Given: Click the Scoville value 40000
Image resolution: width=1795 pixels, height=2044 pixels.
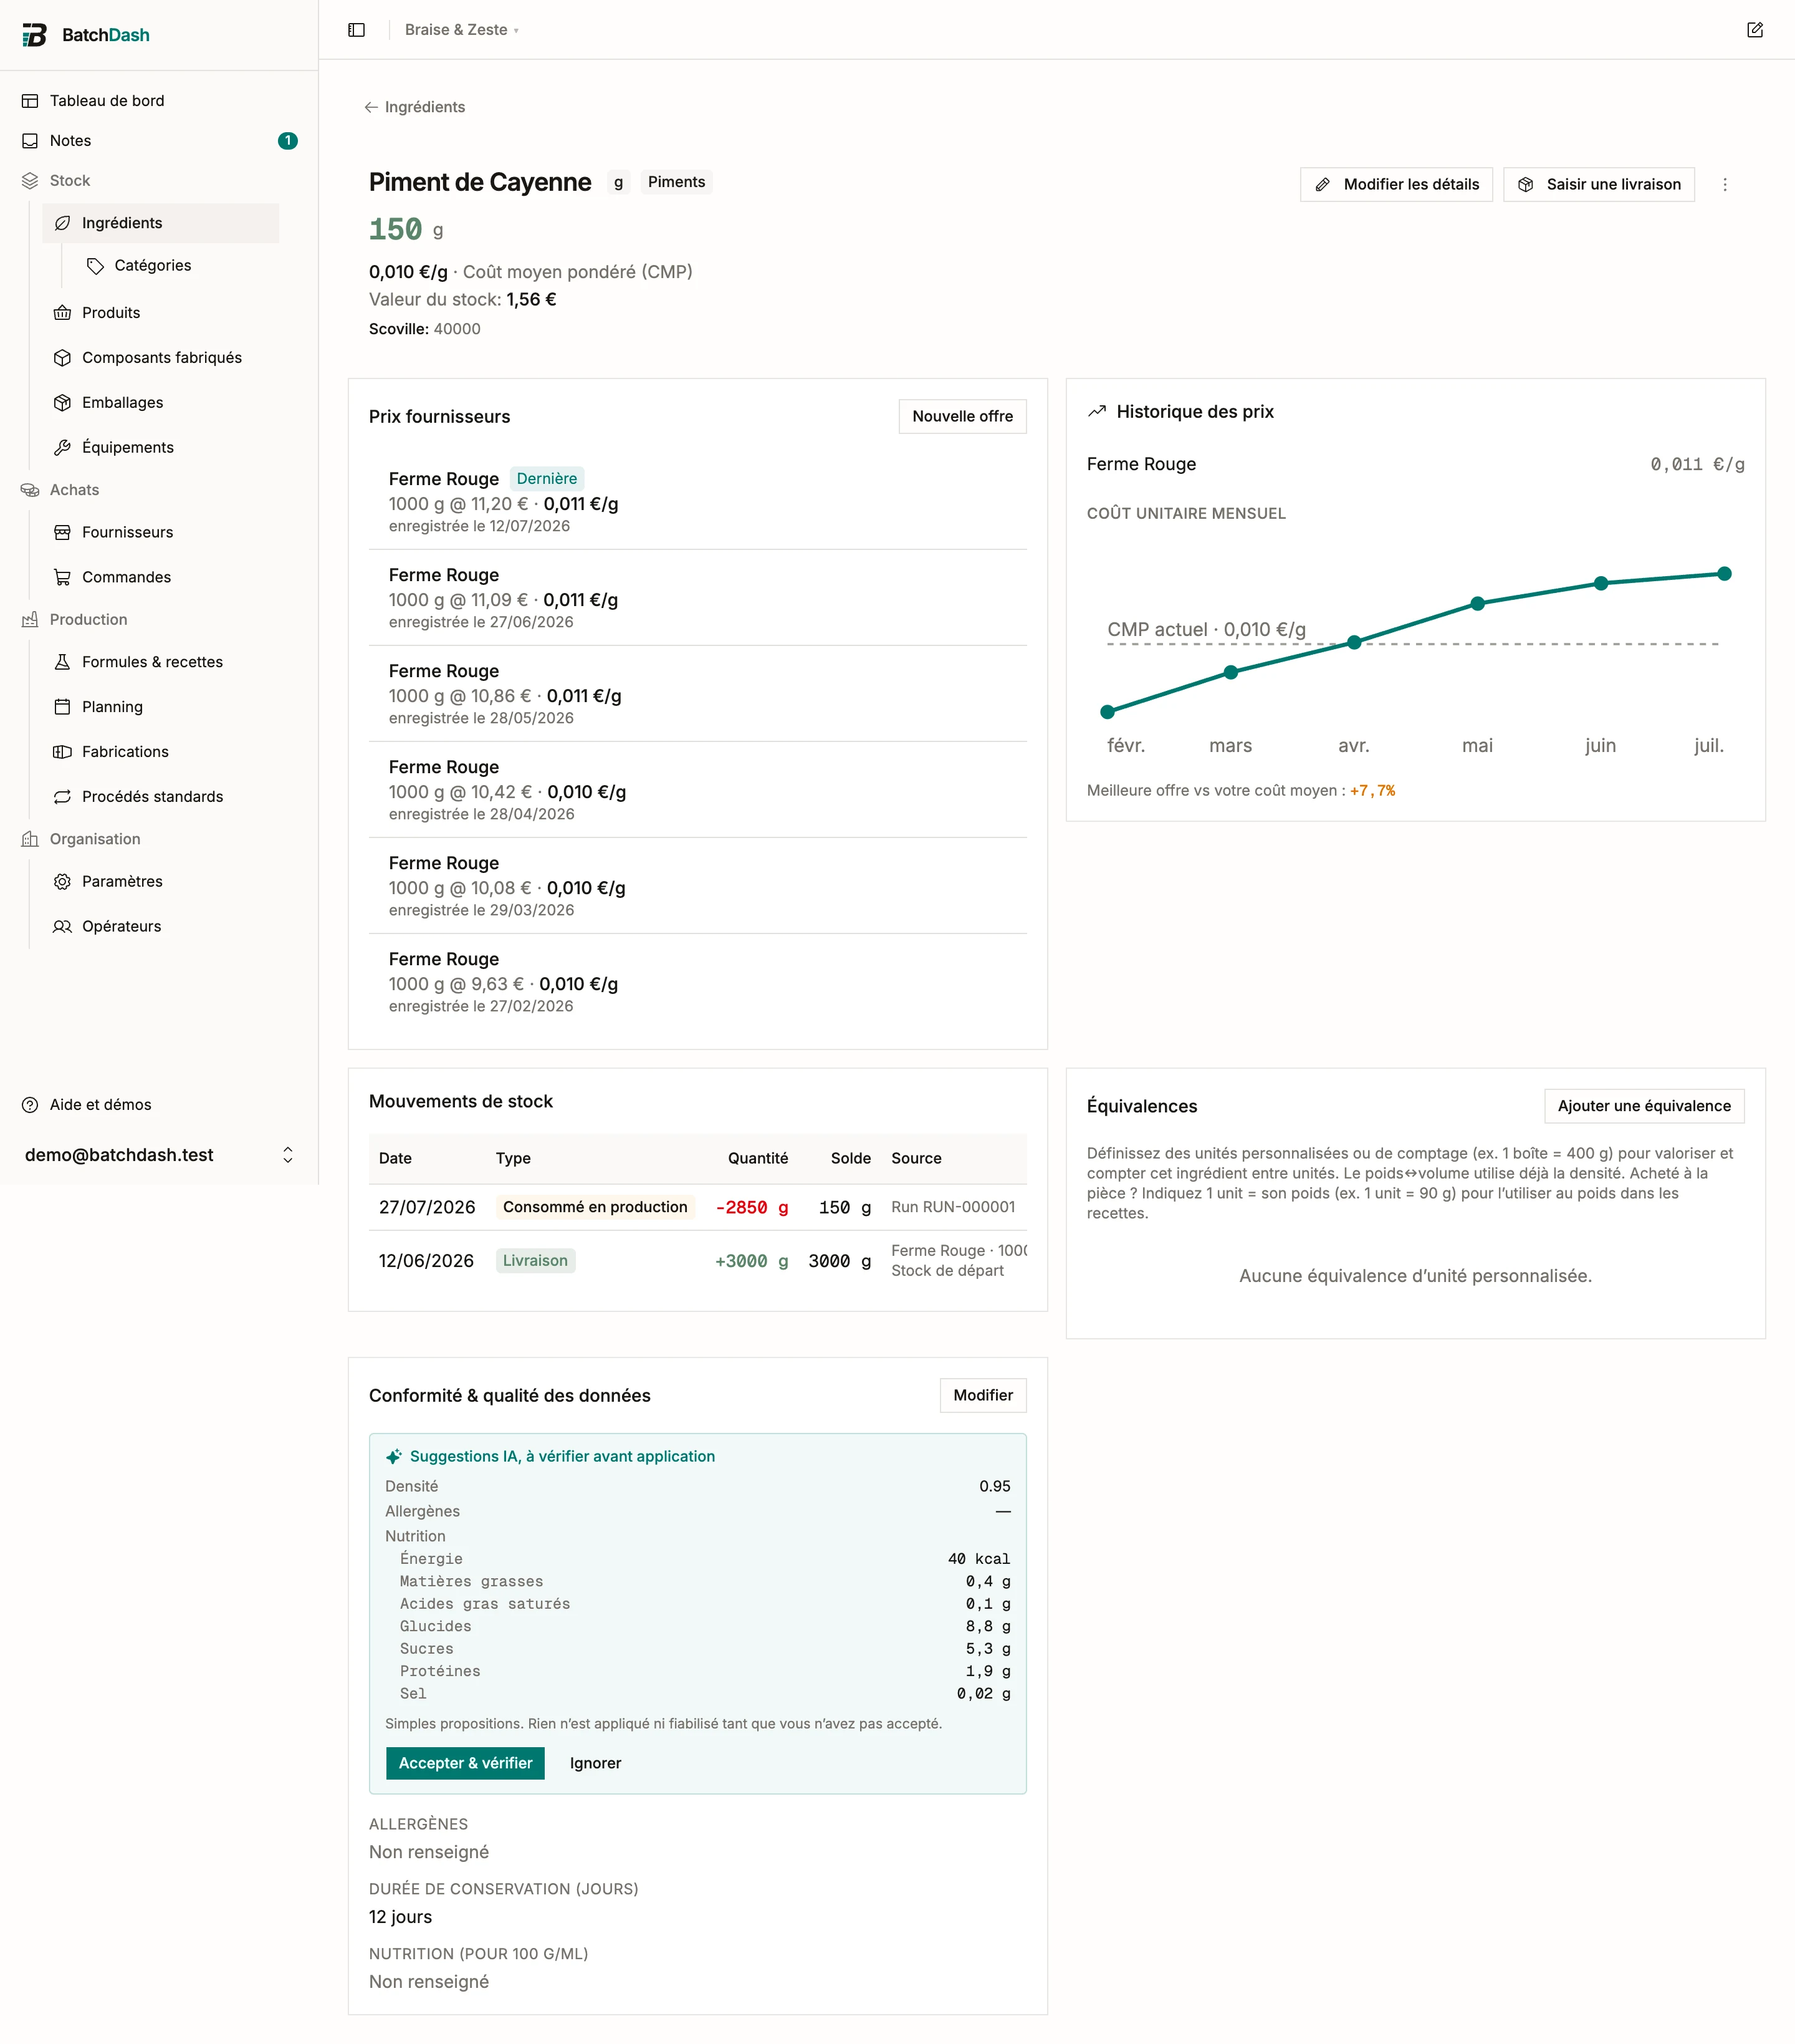Looking at the screenshot, I should (457, 330).
